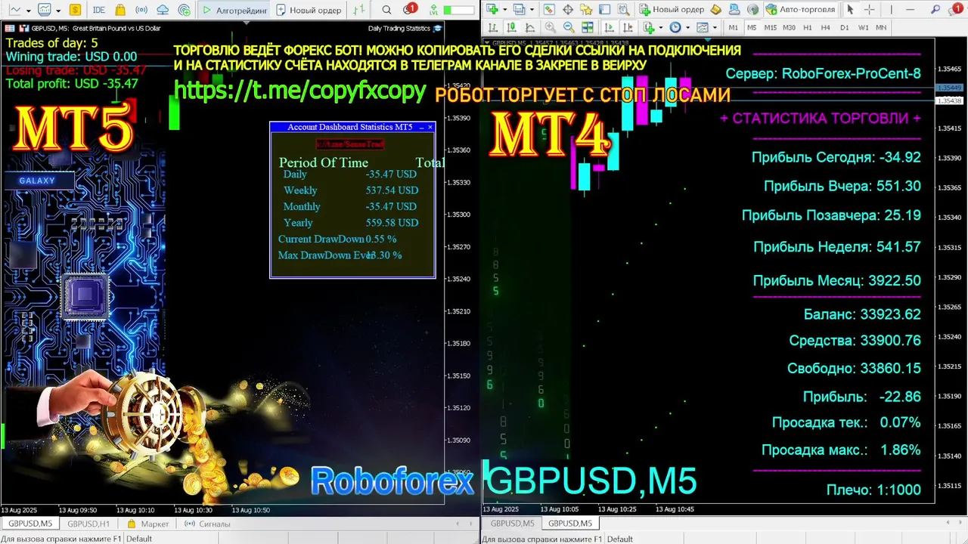Click the green connection status bar
Screen dimensions: 968x544
(x=458, y=10)
